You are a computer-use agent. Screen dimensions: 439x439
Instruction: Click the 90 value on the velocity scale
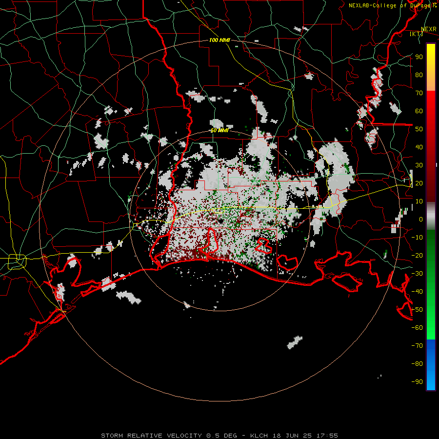(419, 57)
